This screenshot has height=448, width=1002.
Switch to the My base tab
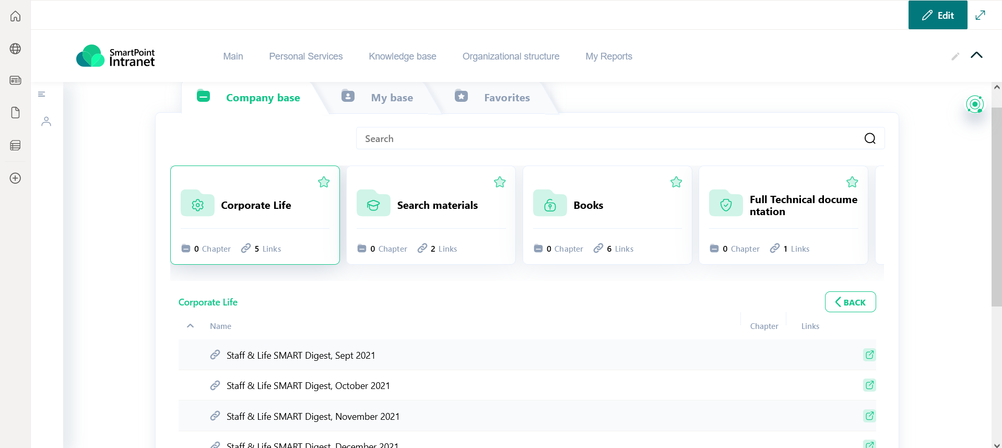392,98
